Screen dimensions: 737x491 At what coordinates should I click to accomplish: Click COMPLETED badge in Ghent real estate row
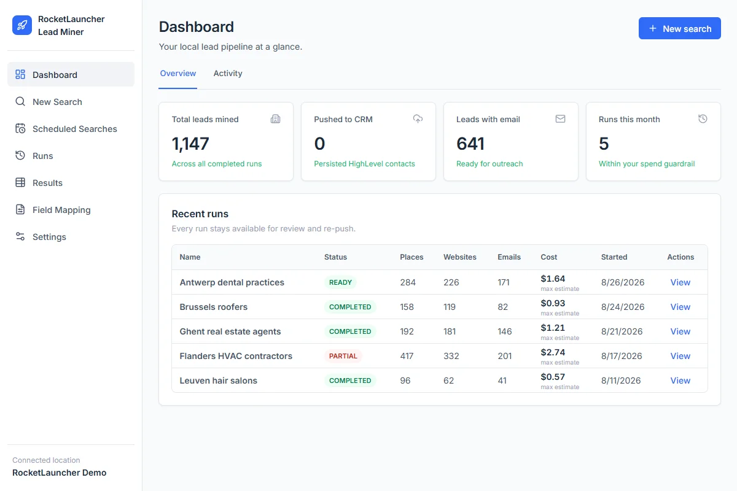(x=350, y=331)
